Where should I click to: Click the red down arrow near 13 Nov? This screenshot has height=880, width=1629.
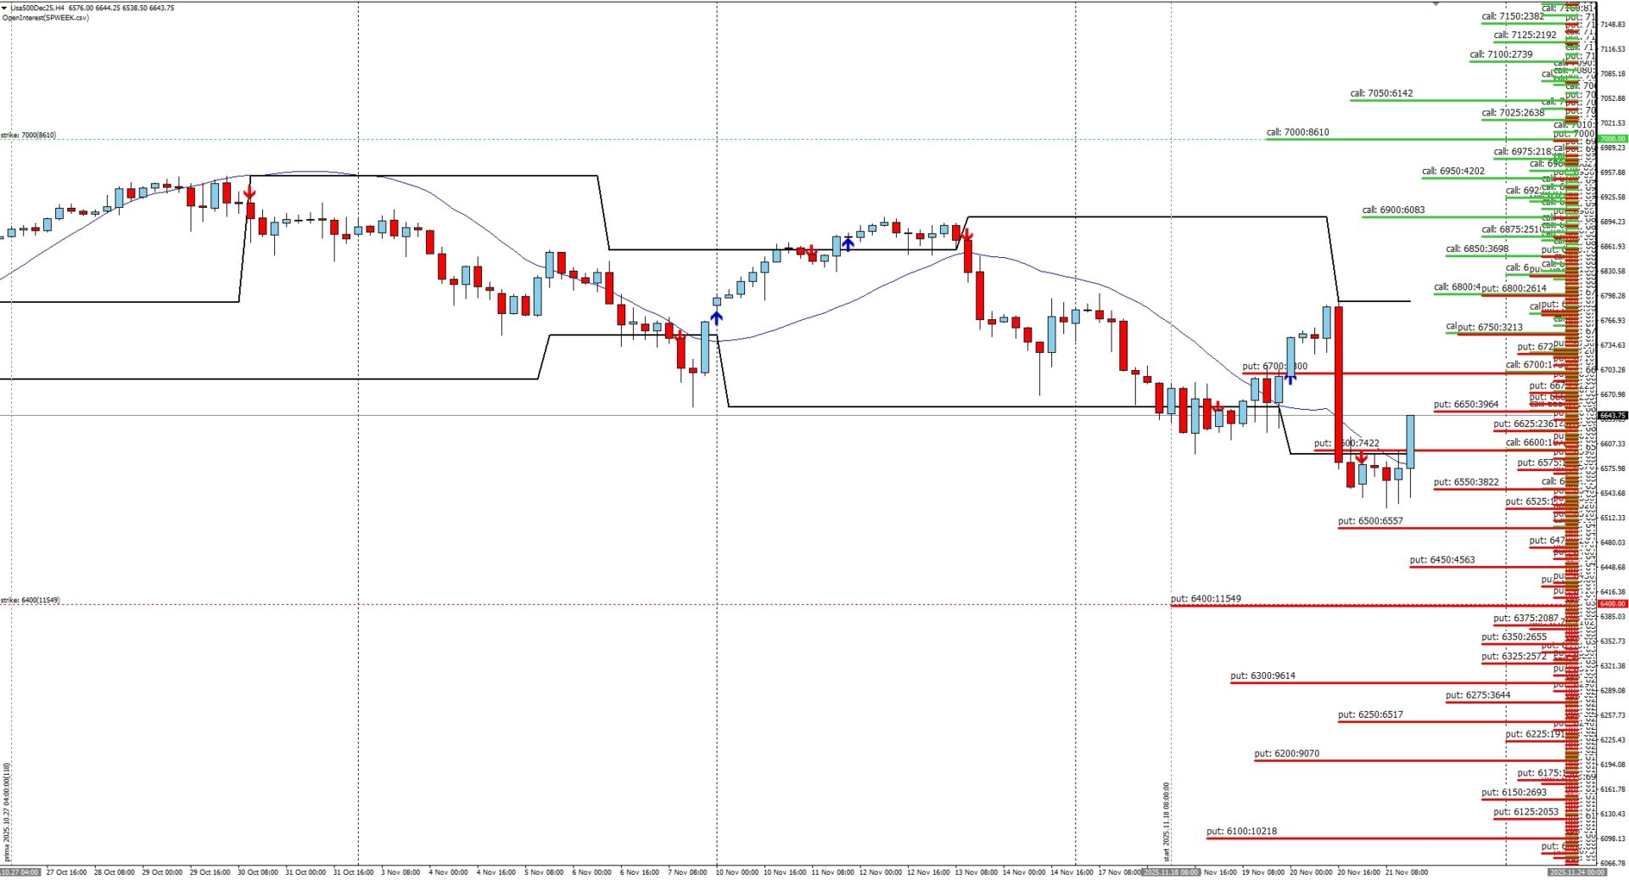(966, 235)
